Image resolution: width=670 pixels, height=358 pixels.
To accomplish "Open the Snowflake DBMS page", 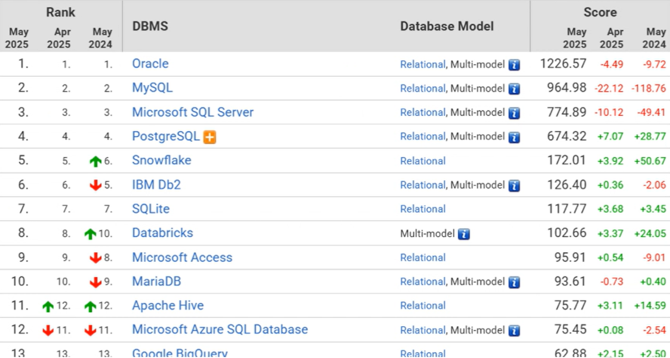I will click(161, 160).
